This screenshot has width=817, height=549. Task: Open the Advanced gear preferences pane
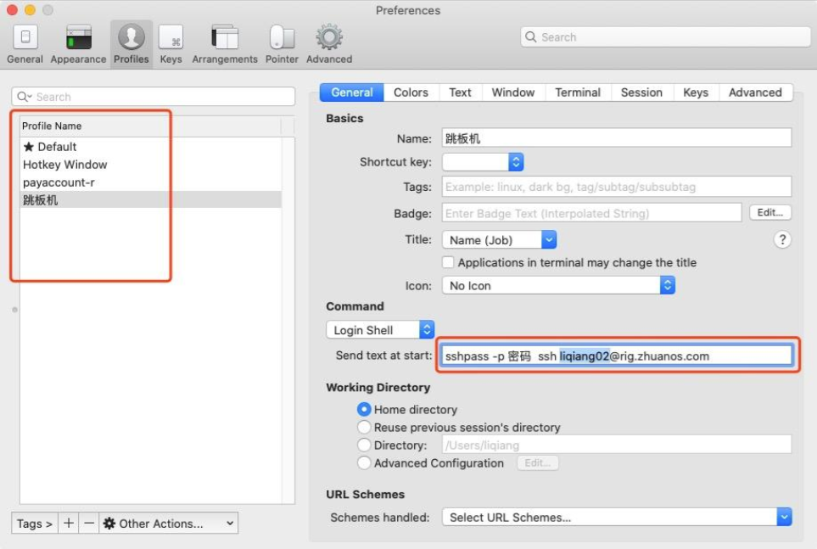(329, 44)
